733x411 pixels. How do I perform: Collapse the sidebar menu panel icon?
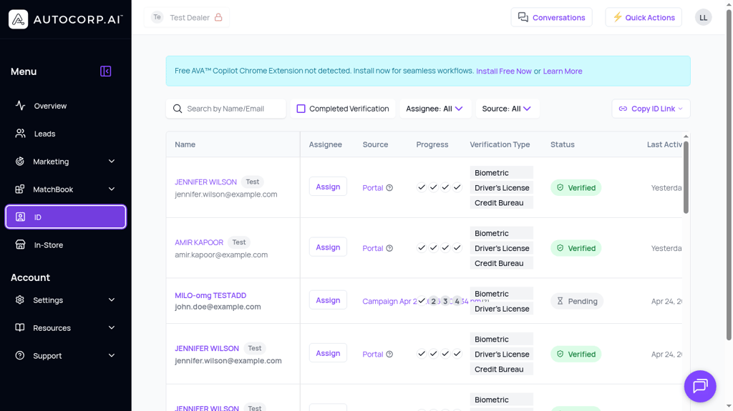(106, 71)
